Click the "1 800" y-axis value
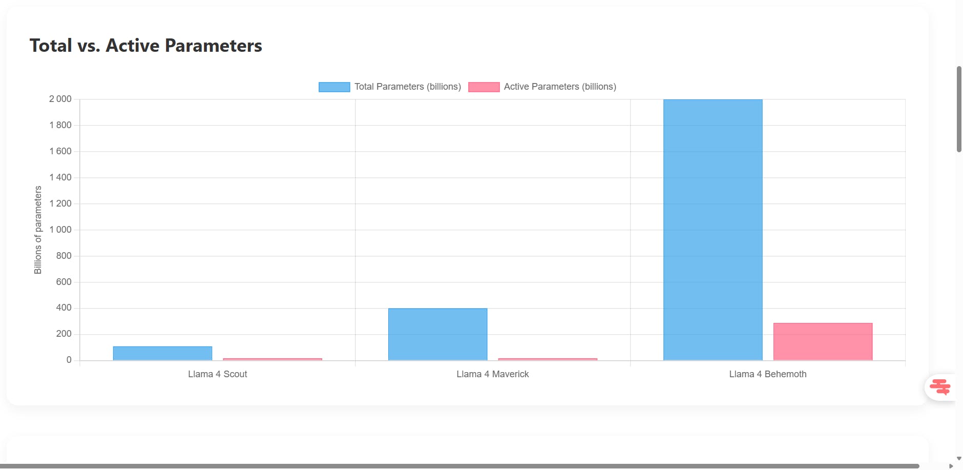 tap(60, 125)
